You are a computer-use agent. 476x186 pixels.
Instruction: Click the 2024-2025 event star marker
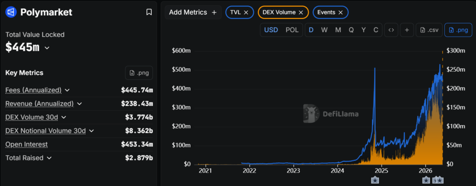click(x=375, y=180)
